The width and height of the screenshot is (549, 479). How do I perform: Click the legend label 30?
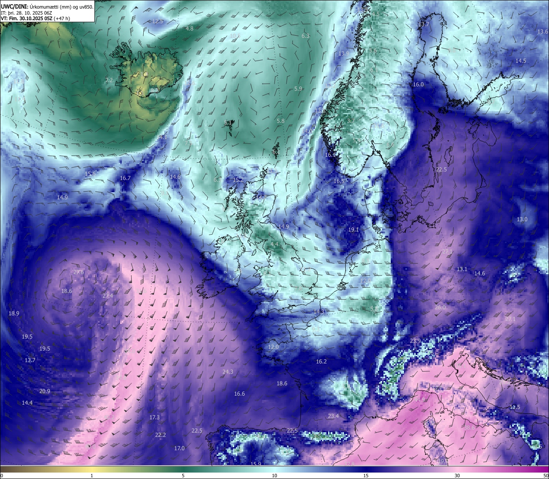(457, 476)
